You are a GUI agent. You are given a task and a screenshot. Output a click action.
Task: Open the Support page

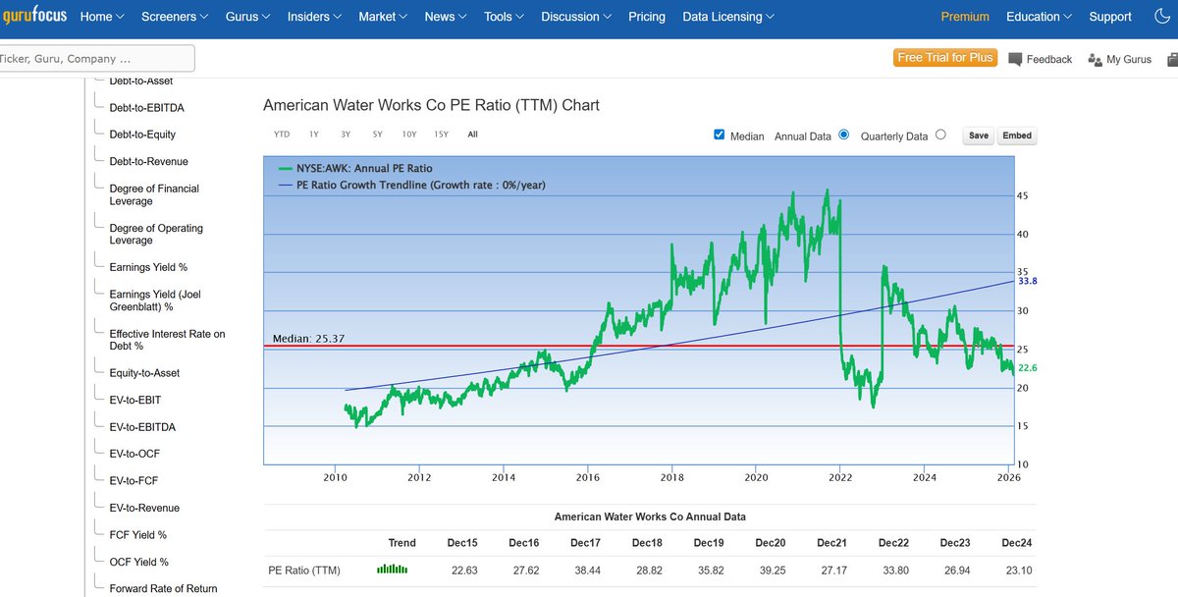point(1110,17)
